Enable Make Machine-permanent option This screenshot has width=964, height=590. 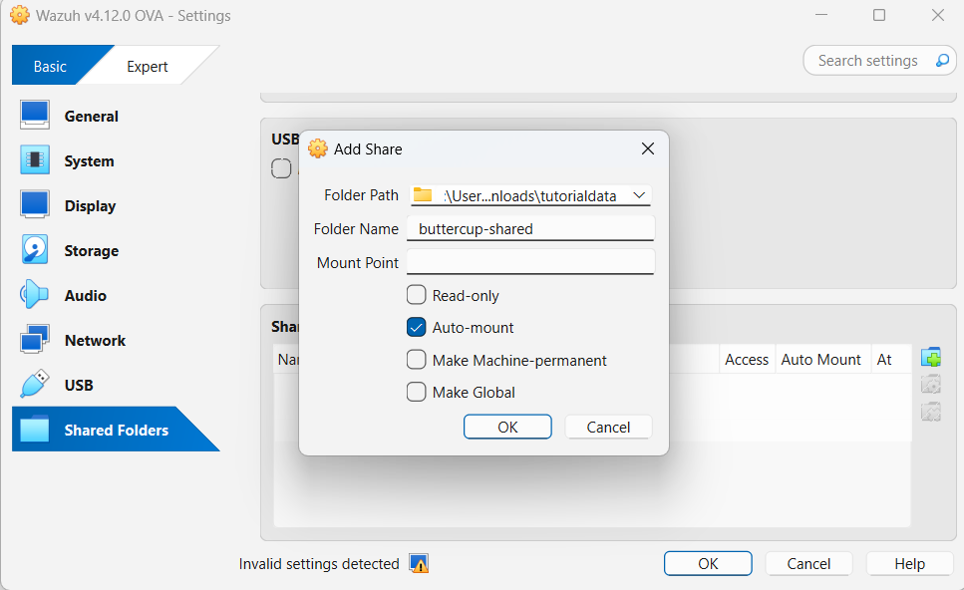tap(417, 360)
